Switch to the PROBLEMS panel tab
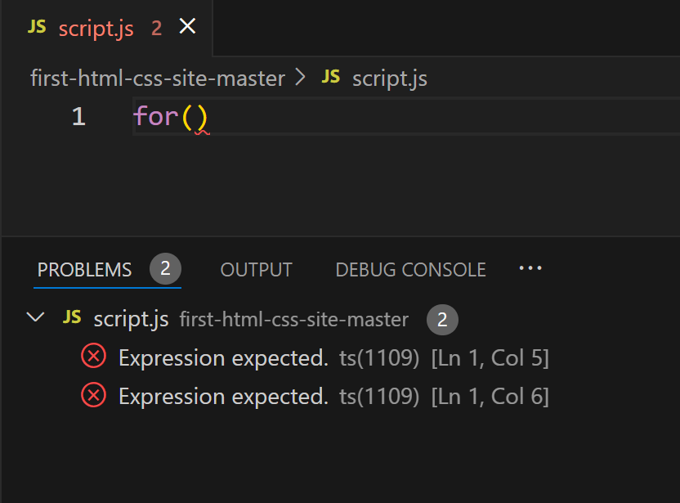This screenshot has height=503, width=680. tap(84, 270)
